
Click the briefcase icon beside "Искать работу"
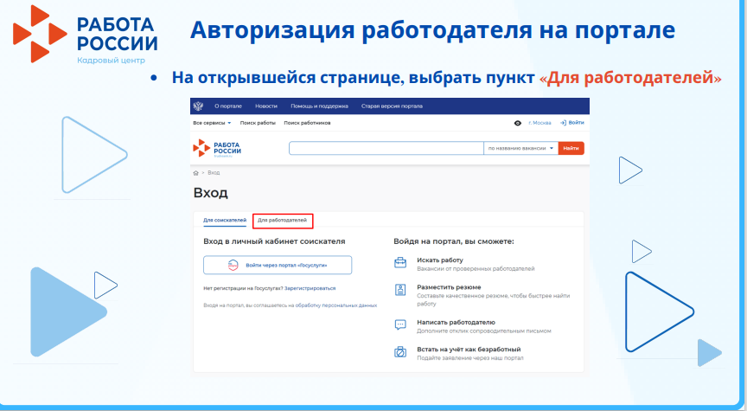tap(400, 263)
